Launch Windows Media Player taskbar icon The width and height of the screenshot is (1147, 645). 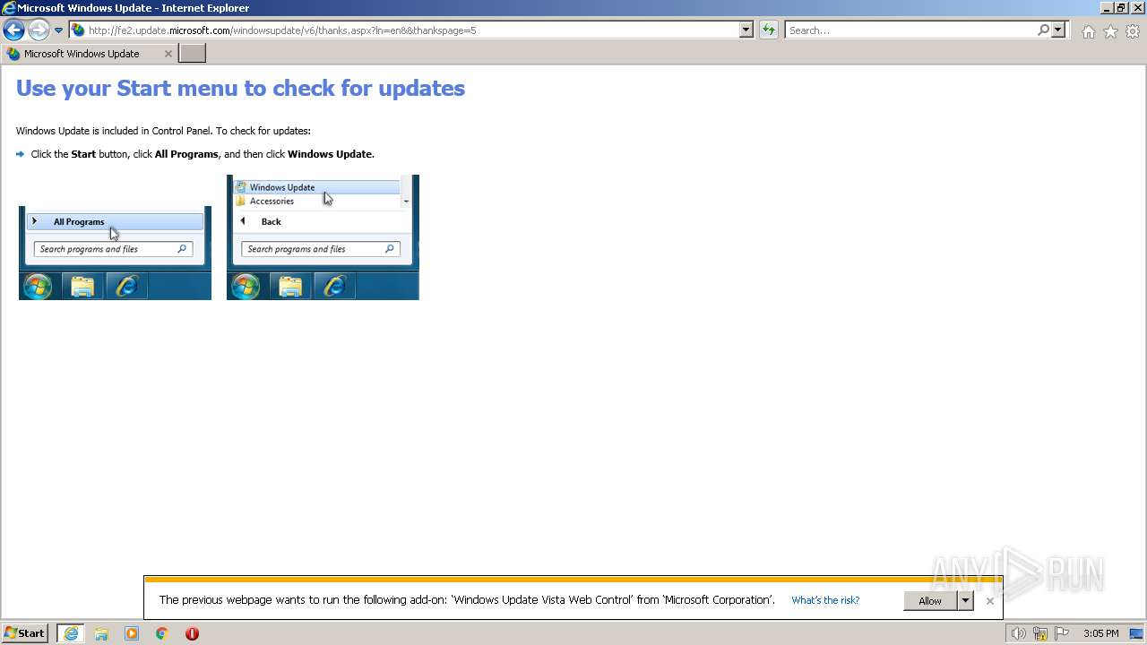click(x=132, y=633)
